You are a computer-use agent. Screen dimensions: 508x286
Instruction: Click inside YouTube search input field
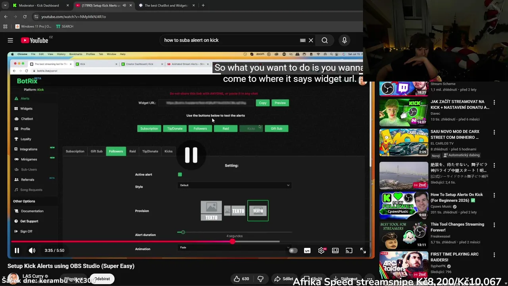tap(230, 40)
